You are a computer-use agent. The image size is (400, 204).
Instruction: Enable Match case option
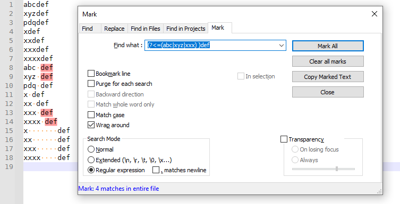(x=91, y=115)
